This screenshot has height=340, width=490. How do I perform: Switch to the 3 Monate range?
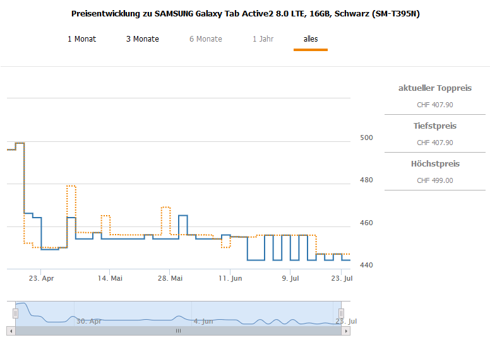coord(142,39)
